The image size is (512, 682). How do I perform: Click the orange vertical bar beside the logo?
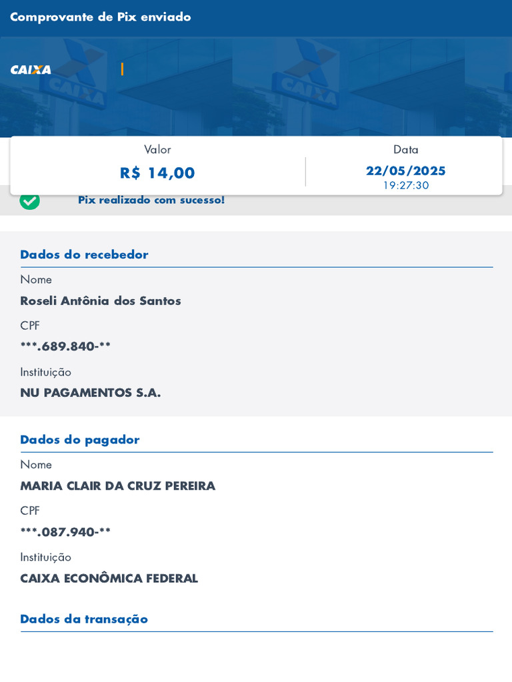[x=122, y=69]
